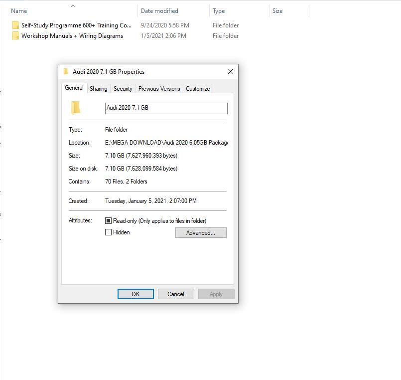Enable the Hidden attribute checkbox
This screenshot has width=401, height=380.
point(108,232)
